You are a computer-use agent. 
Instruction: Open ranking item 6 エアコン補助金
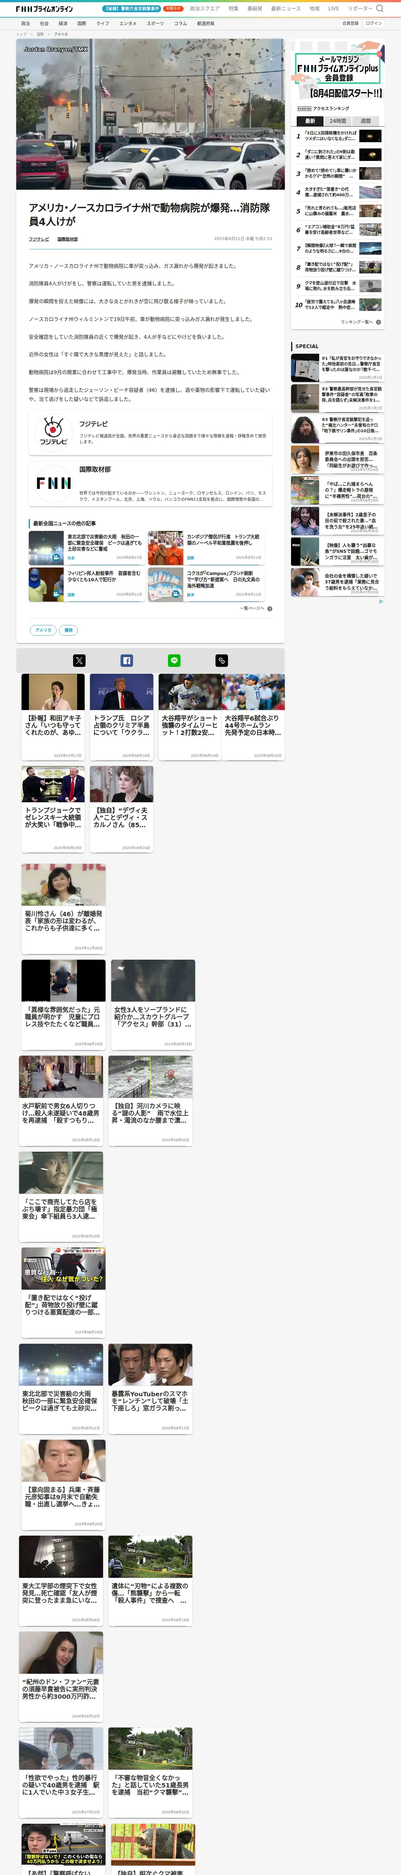click(338, 230)
